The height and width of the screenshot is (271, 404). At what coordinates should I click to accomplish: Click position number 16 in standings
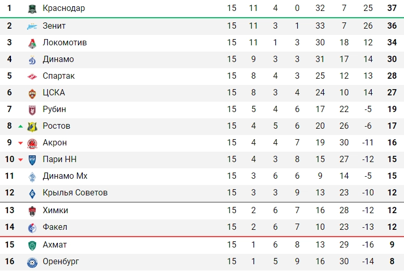[x=9, y=262]
